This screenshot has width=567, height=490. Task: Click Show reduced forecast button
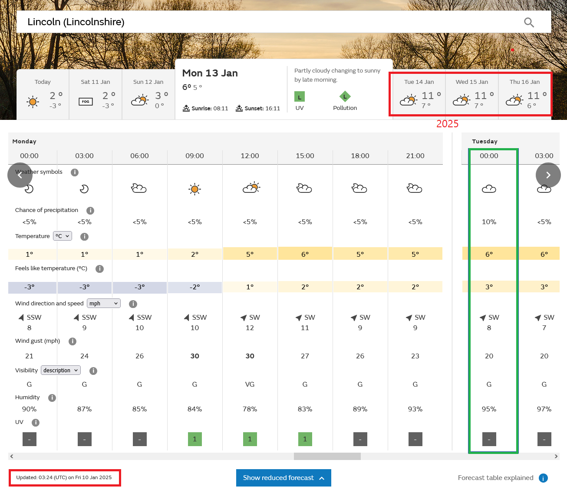283,478
